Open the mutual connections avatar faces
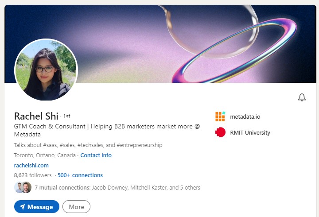 (x=23, y=187)
